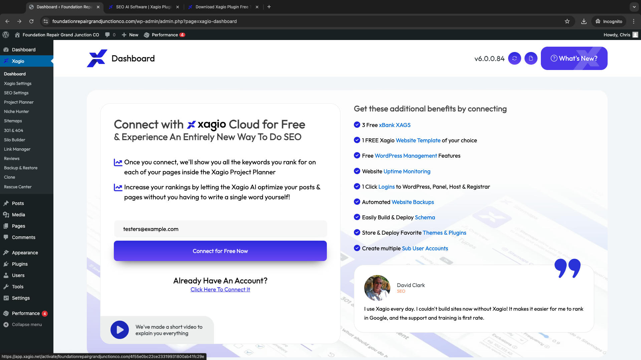The height and width of the screenshot is (360, 641).
Task: Click + New in the admin bar
Action: (x=130, y=35)
